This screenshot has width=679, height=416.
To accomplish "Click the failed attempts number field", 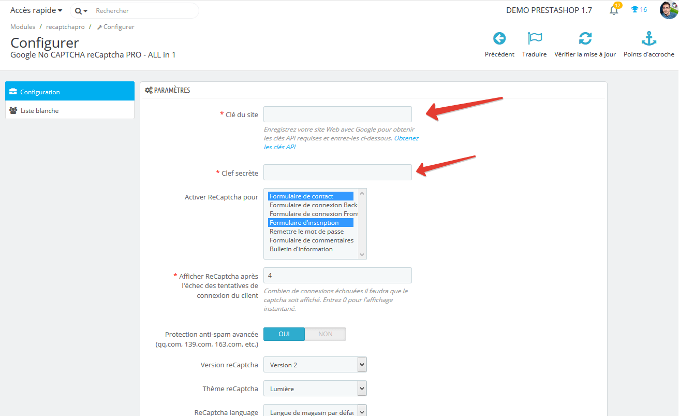I will pyautogui.click(x=338, y=275).
